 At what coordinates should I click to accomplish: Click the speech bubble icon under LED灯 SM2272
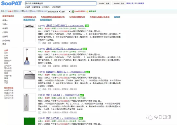tap(39, 66)
